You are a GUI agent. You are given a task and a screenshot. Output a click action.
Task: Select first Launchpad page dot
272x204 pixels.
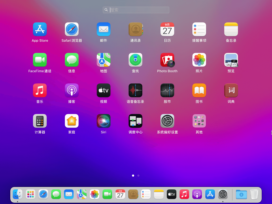point(133,176)
